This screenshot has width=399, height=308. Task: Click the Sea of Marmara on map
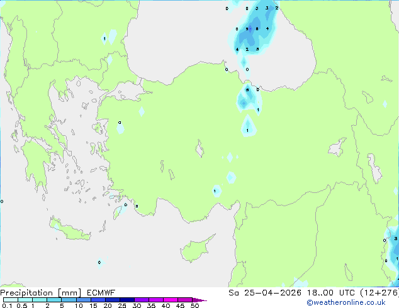point(130,91)
